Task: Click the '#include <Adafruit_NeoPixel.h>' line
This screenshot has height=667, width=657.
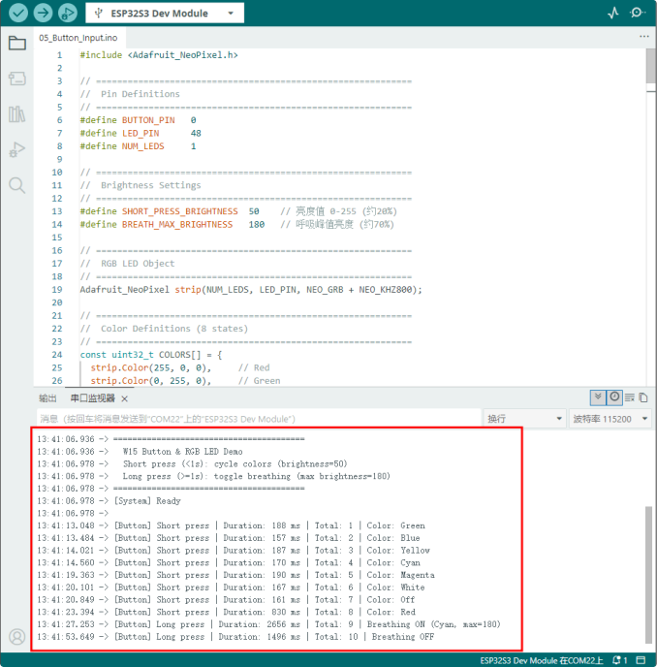Action: (159, 55)
